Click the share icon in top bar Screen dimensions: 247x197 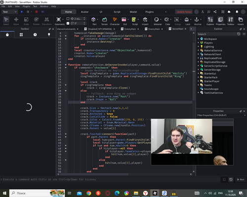[x=215, y=12]
